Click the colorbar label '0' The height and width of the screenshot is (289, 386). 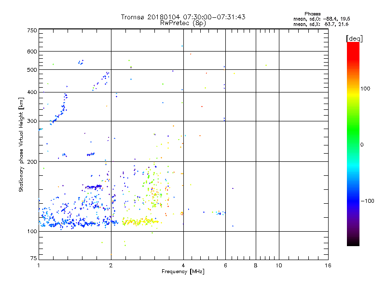(x=362, y=145)
